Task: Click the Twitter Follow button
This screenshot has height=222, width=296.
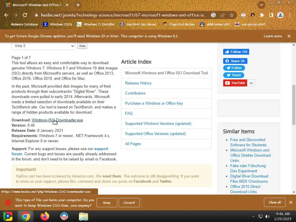Action: [234, 68]
